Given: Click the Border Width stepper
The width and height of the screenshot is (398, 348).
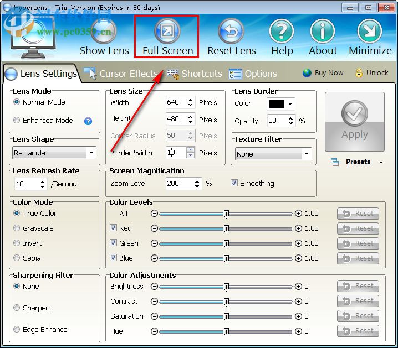Looking at the screenshot, I should click(x=190, y=153).
